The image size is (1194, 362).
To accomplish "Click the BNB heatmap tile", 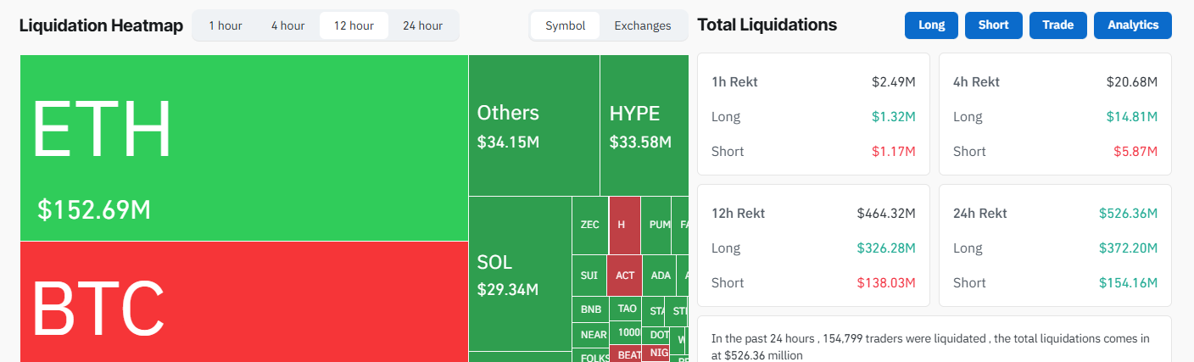I will pyautogui.click(x=591, y=309).
